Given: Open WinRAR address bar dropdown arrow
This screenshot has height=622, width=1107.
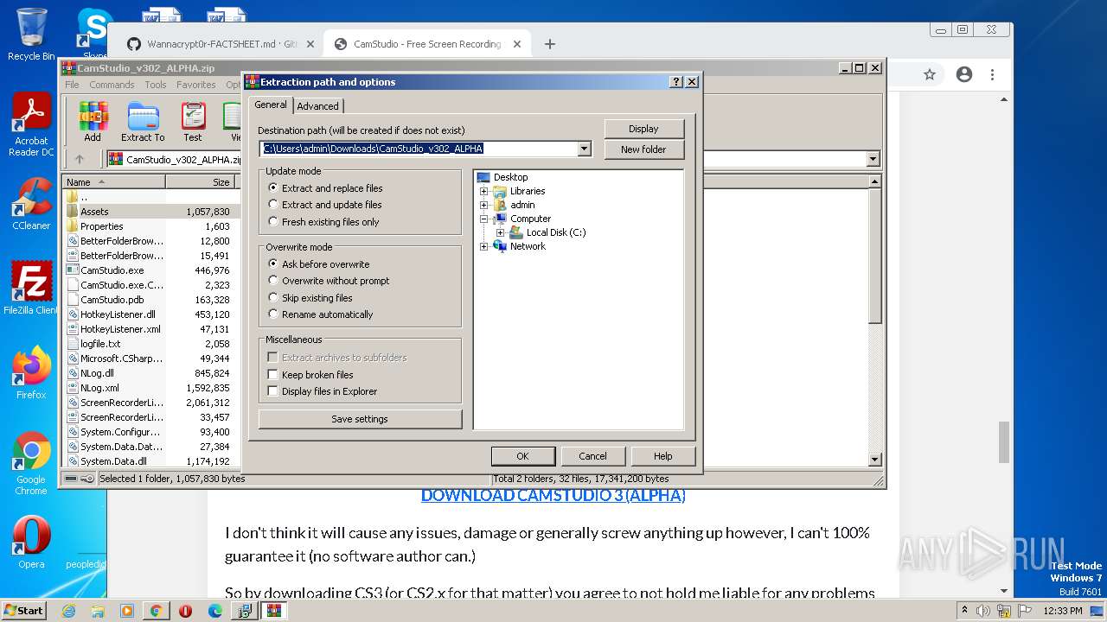Looking at the screenshot, I should coord(873,159).
